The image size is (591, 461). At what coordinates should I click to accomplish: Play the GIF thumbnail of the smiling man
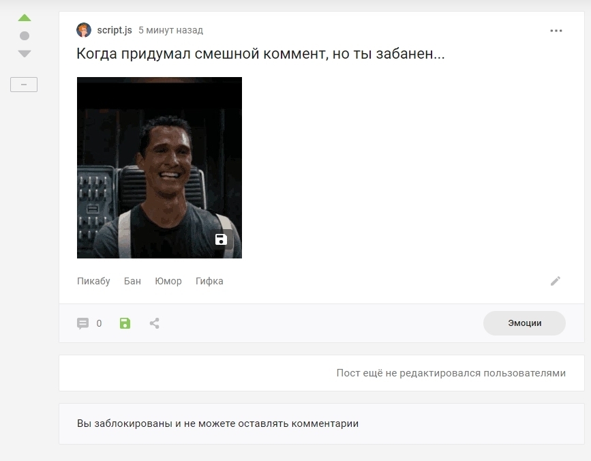[x=160, y=168]
